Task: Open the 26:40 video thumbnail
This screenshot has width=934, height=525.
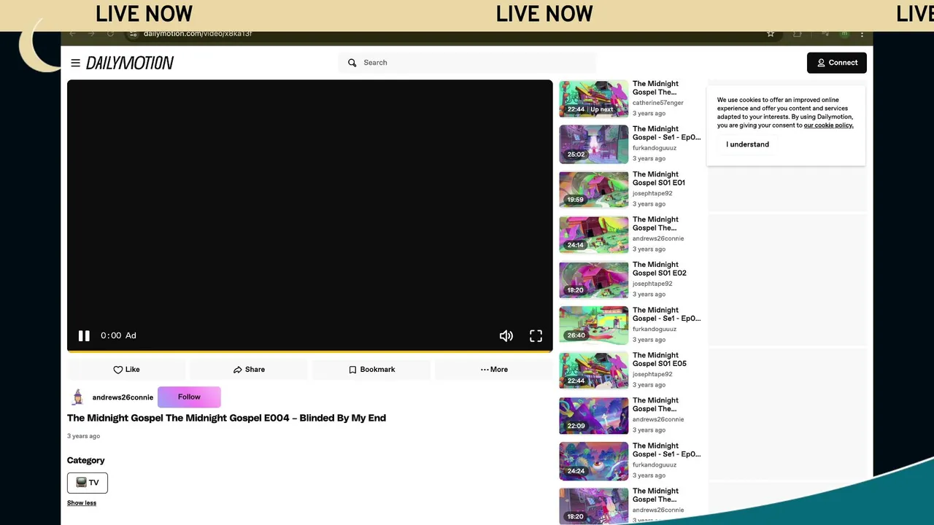Action: tap(593, 324)
